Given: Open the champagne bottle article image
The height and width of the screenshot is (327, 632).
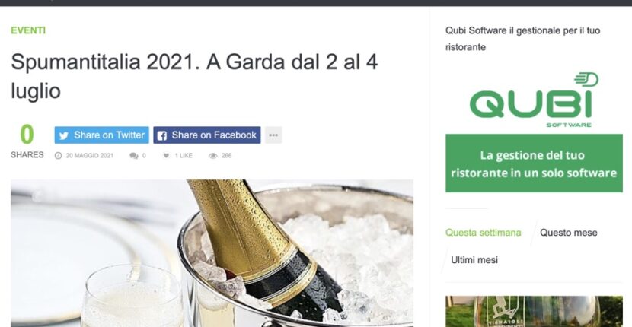Looking at the screenshot, I should pyautogui.click(x=212, y=253).
